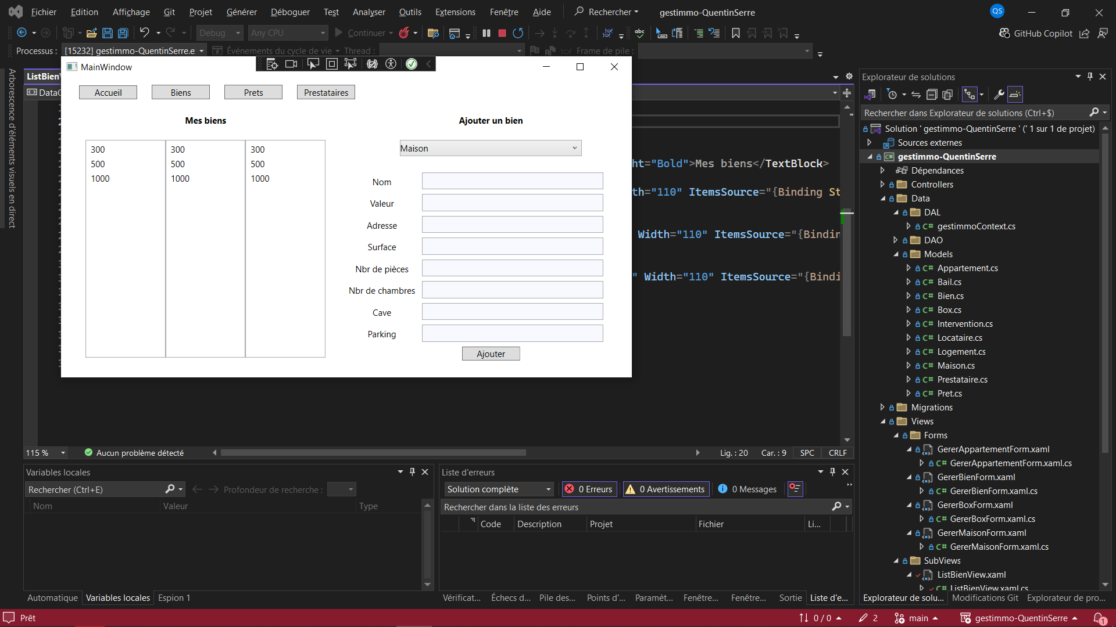Stop debugging with the red square icon
Screen dimensions: 1116x627
tap(502, 33)
